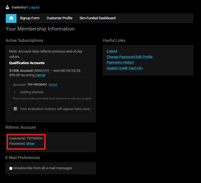Click the 'Your evaluation metrics will appear' text
Screen dimensions: 201x183
pos(55,109)
